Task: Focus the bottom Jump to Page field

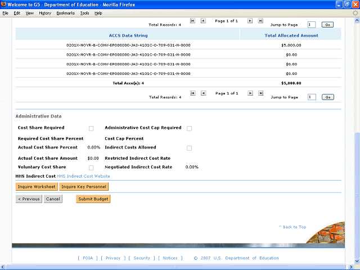Action: [x=312, y=97]
